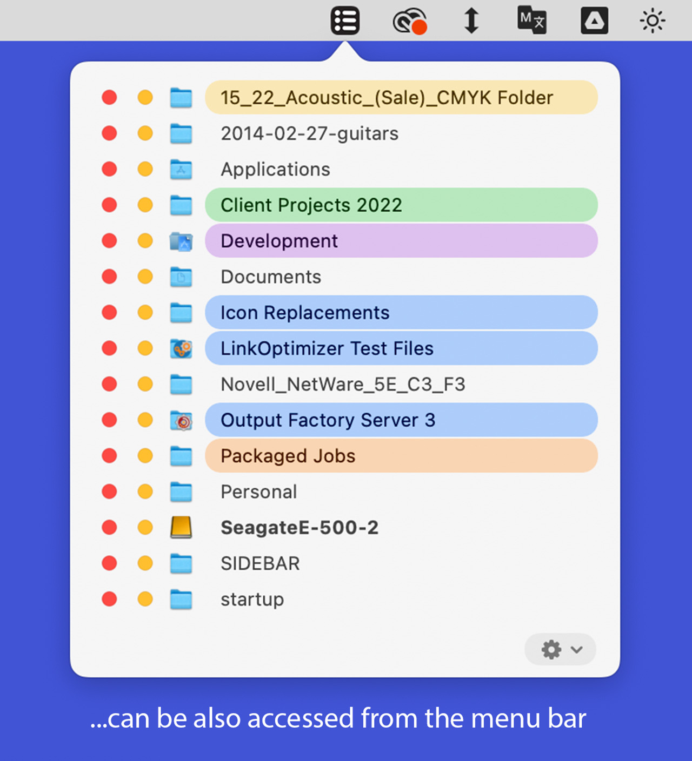Click the Adobe Creative Cloud menu bar icon
The width and height of the screenshot is (692, 761).
[408, 20]
